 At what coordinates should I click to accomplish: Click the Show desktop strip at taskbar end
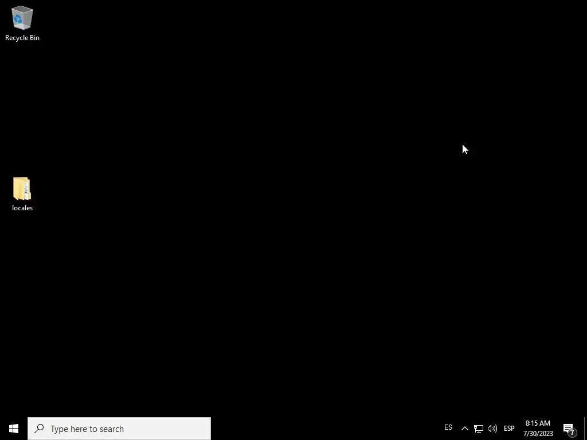click(x=585, y=429)
